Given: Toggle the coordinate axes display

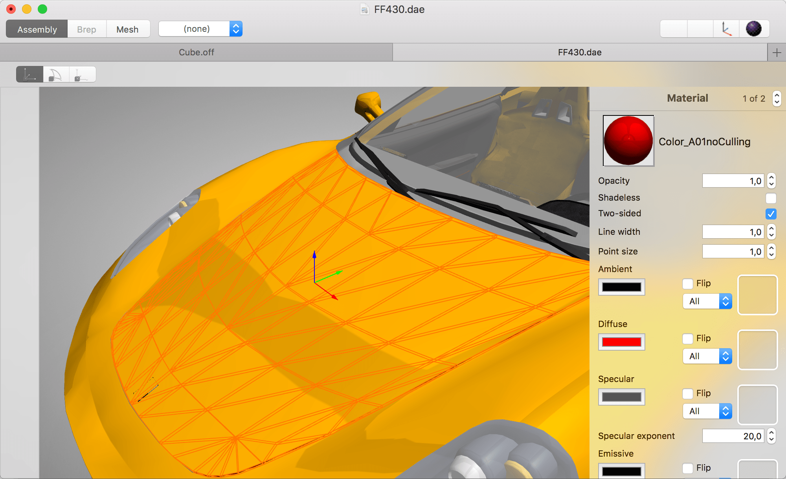Looking at the screenshot, I should 726,28.
